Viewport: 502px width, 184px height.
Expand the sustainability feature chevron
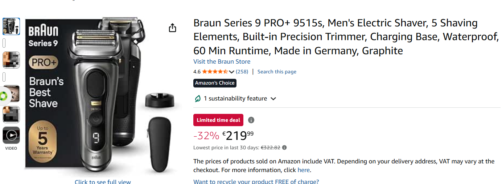pyautogui.click(x=273, y=99)
